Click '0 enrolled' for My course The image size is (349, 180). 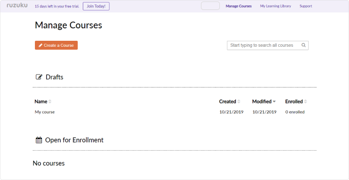coord(295,112)
